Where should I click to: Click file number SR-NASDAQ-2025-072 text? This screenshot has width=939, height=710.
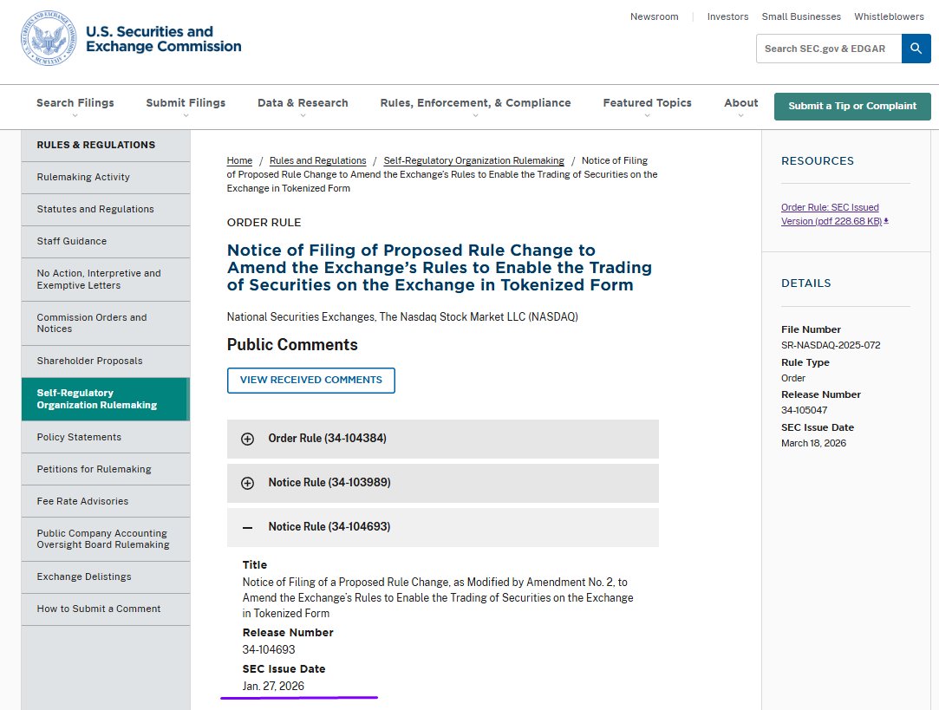click(831, 345)
